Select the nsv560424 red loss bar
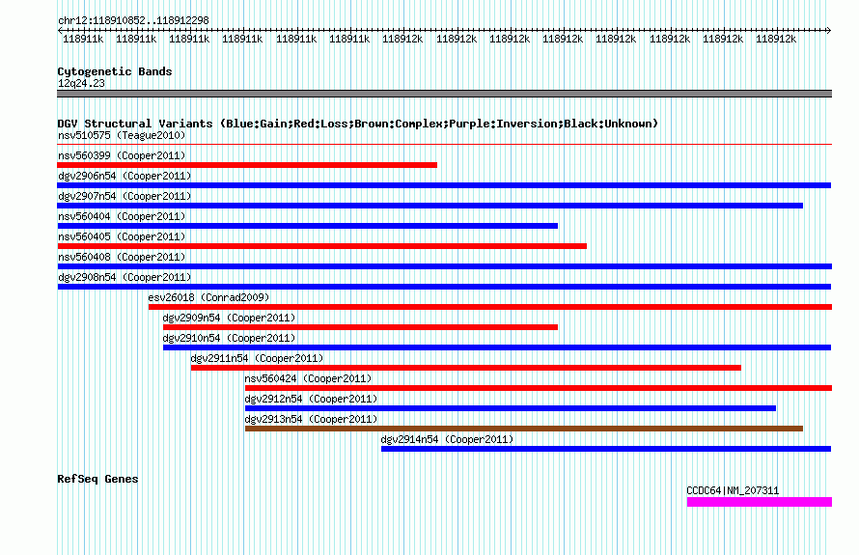 [x=539, y=388]
